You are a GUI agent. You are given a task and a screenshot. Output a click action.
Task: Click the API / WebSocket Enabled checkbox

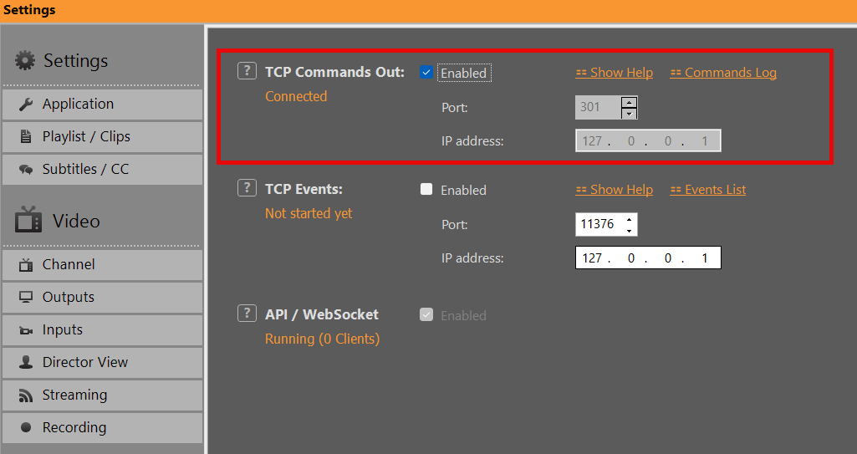426,315
